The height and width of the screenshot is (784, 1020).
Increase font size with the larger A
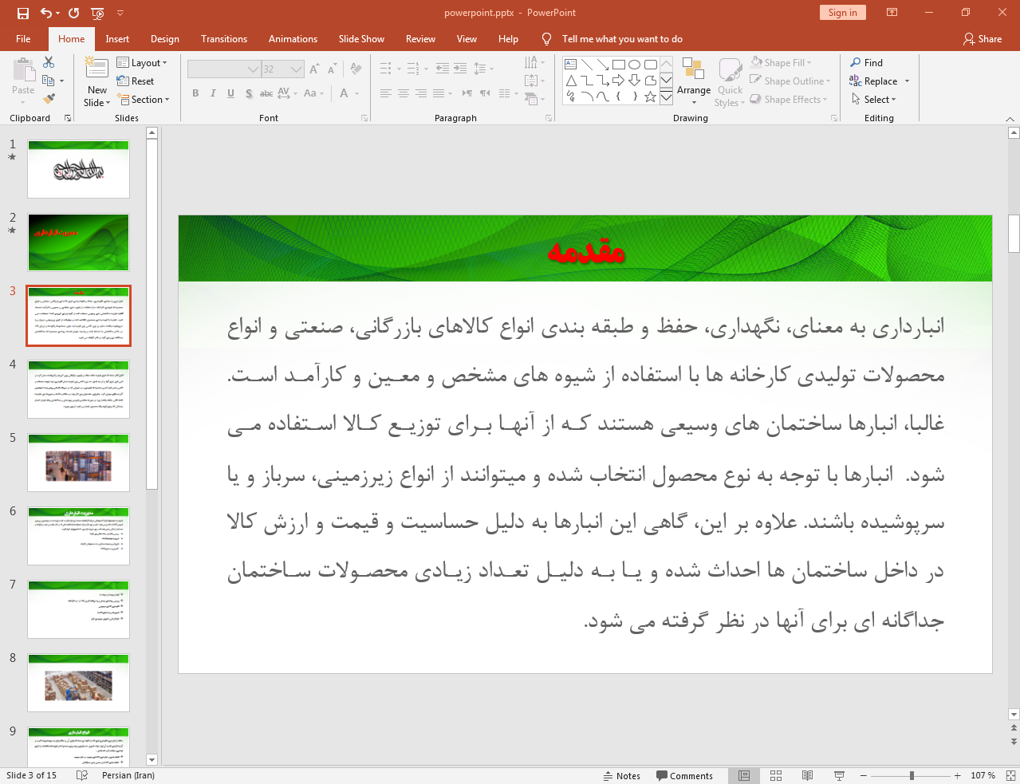pos(314,69)
